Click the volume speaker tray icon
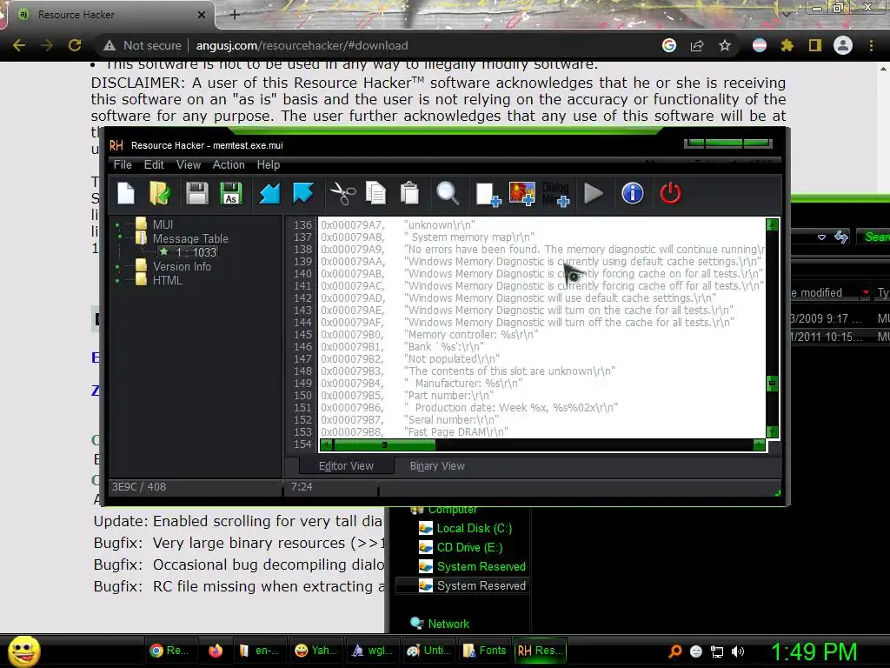890x668 pixels. point(737,651)
